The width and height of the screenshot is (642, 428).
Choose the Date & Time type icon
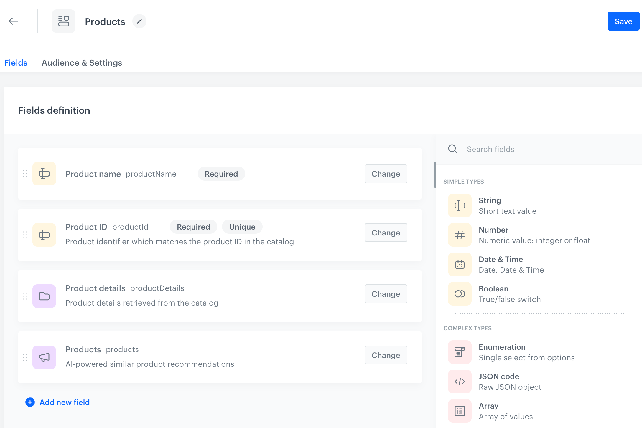click(x=459, y=264)
